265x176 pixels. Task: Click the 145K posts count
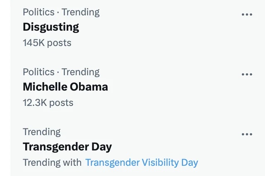(47, 43)
